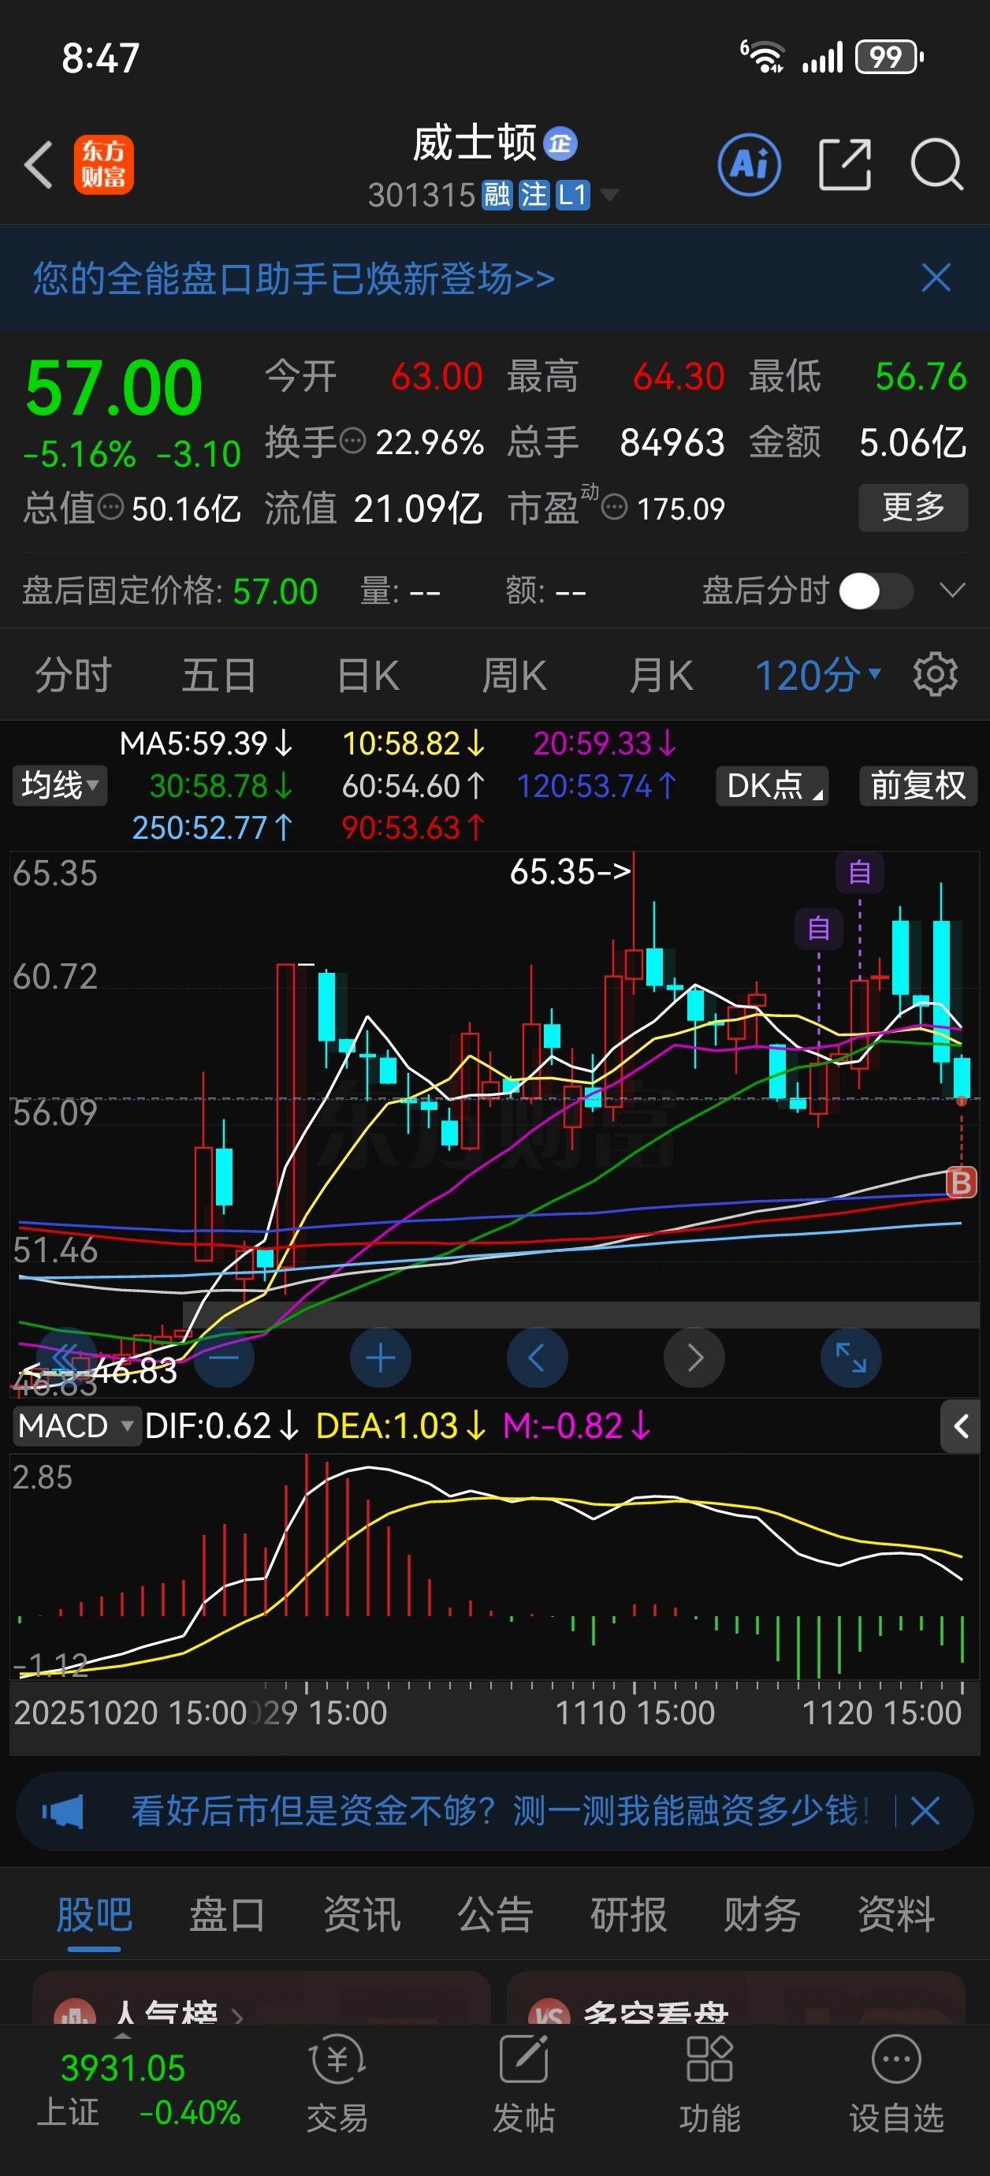Switch to 五日 chart tab
Image resolution: width=990 pixels, height=2176 pixels.
pyautogui.click(x=219, y=675)
